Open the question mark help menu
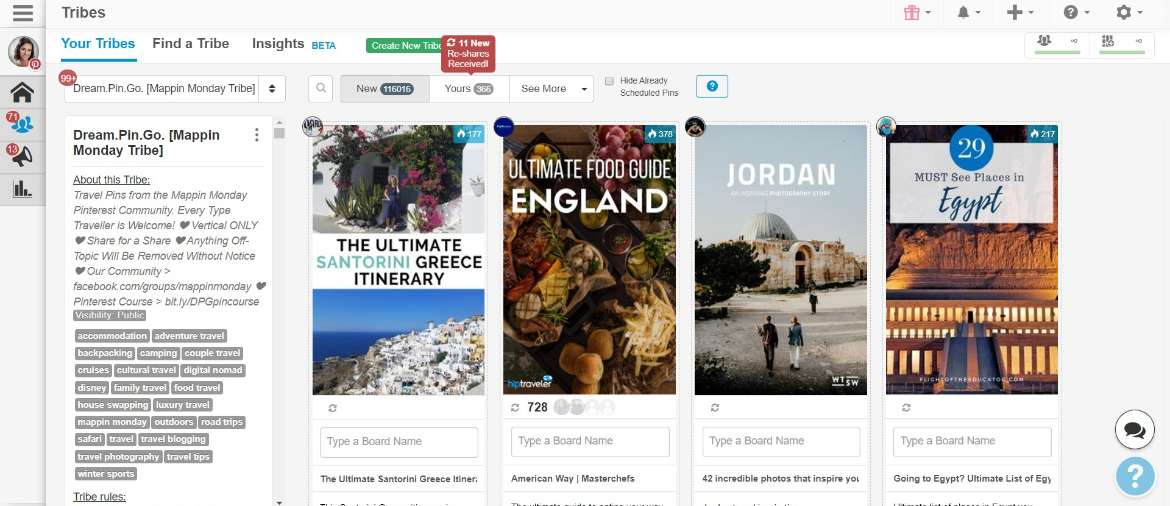 (x=1076, y=13)
